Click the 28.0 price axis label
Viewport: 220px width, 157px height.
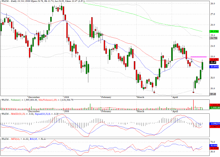213,4
